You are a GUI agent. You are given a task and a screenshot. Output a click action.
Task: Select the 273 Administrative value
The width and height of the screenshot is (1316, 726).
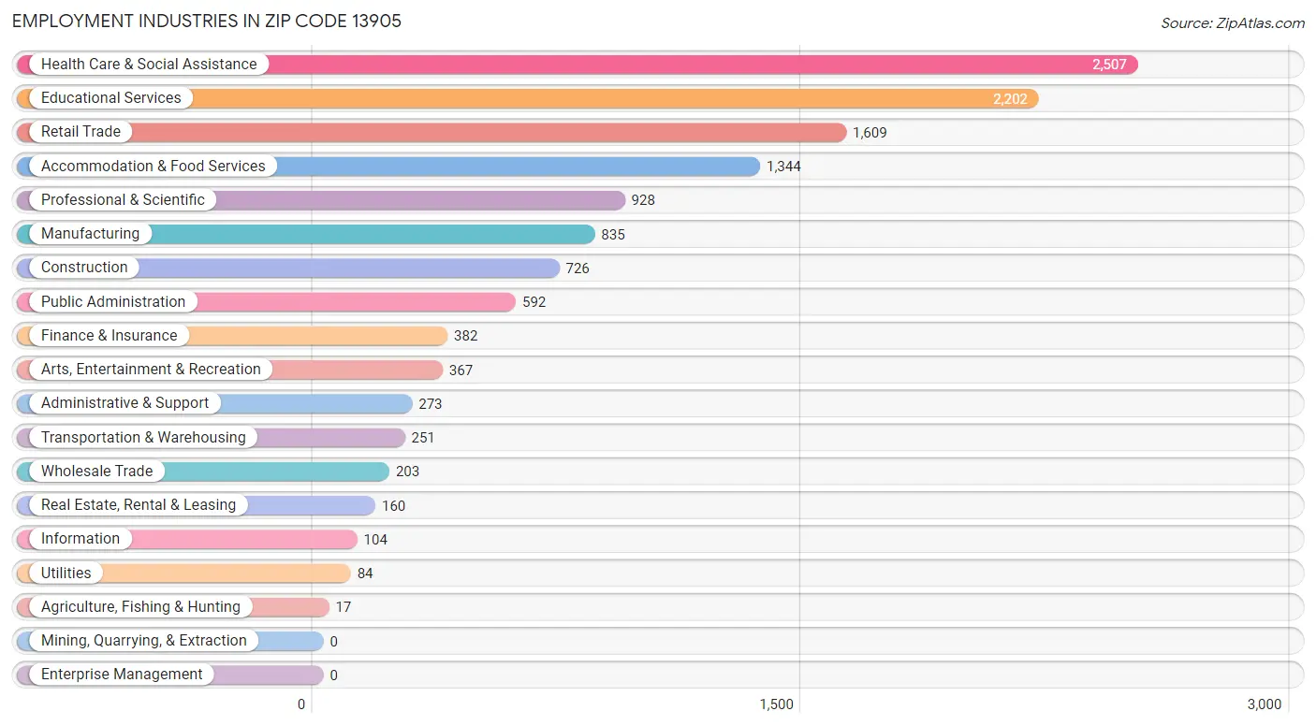pyautogui.click(x=431, y=404)
